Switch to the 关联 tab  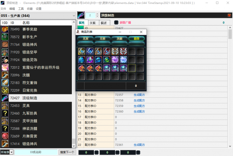pyautogui.click(x=94, y=23)
